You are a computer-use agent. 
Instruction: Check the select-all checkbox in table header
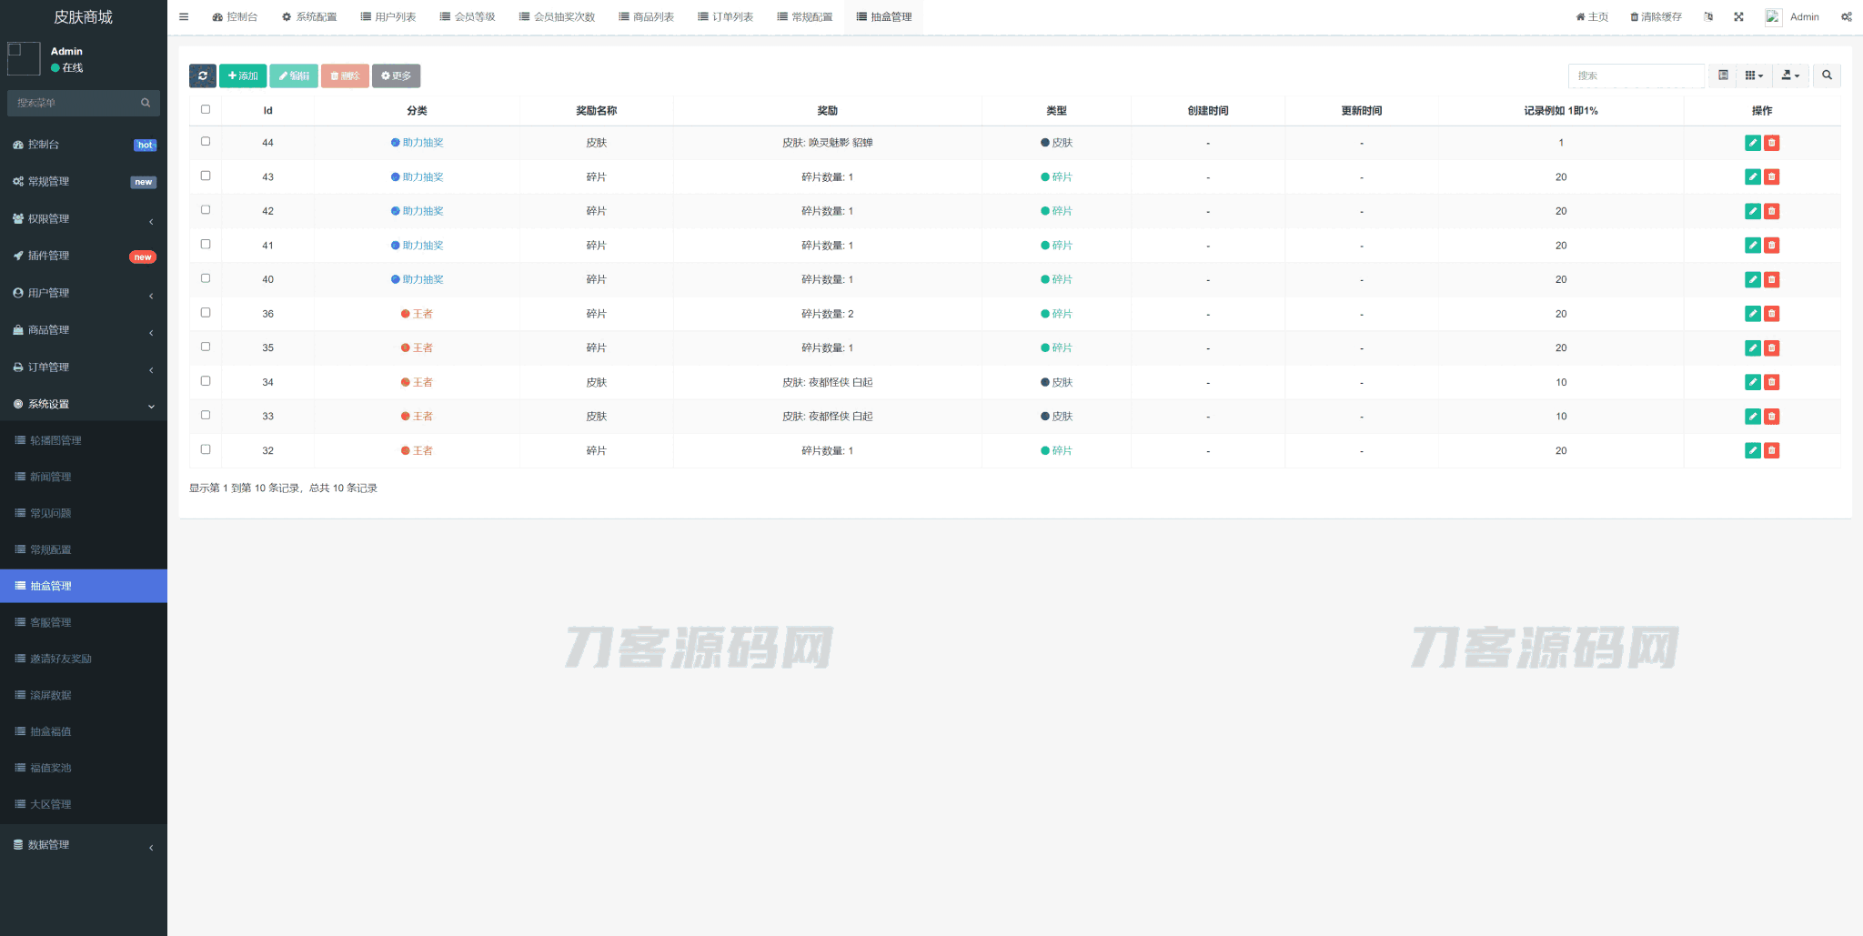[x=206, y=109]
